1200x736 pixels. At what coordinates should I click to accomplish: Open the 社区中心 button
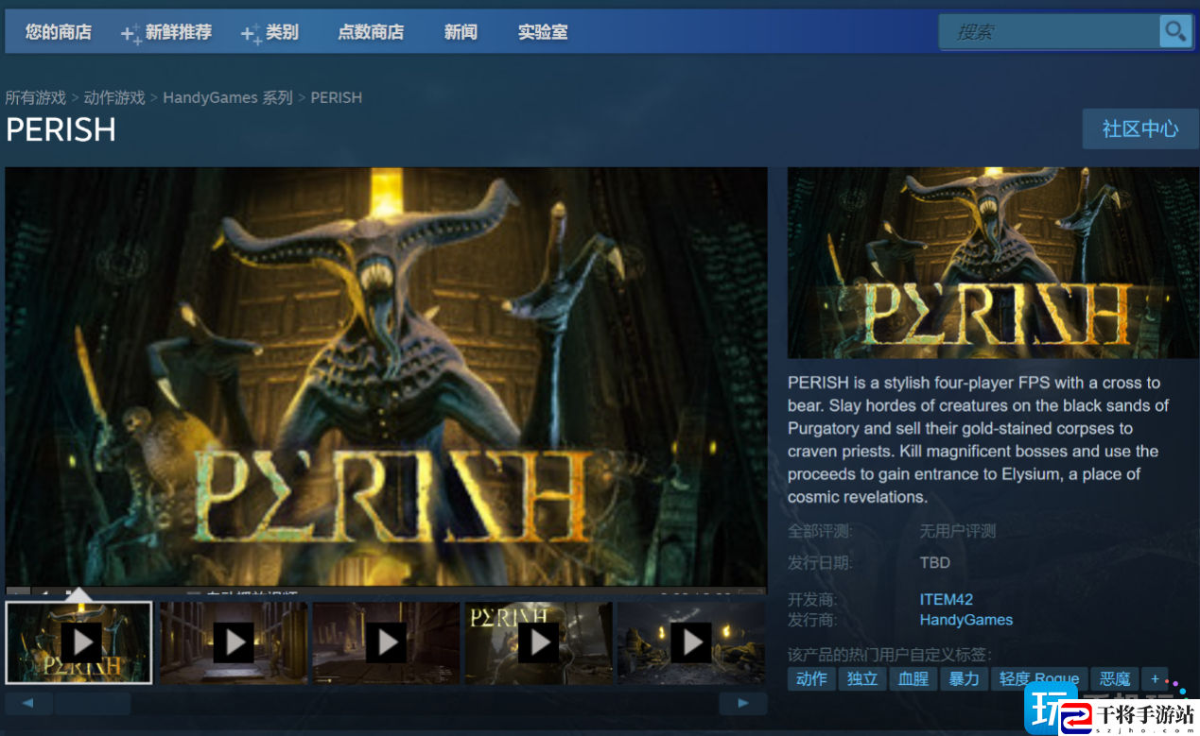(1140, 128)
